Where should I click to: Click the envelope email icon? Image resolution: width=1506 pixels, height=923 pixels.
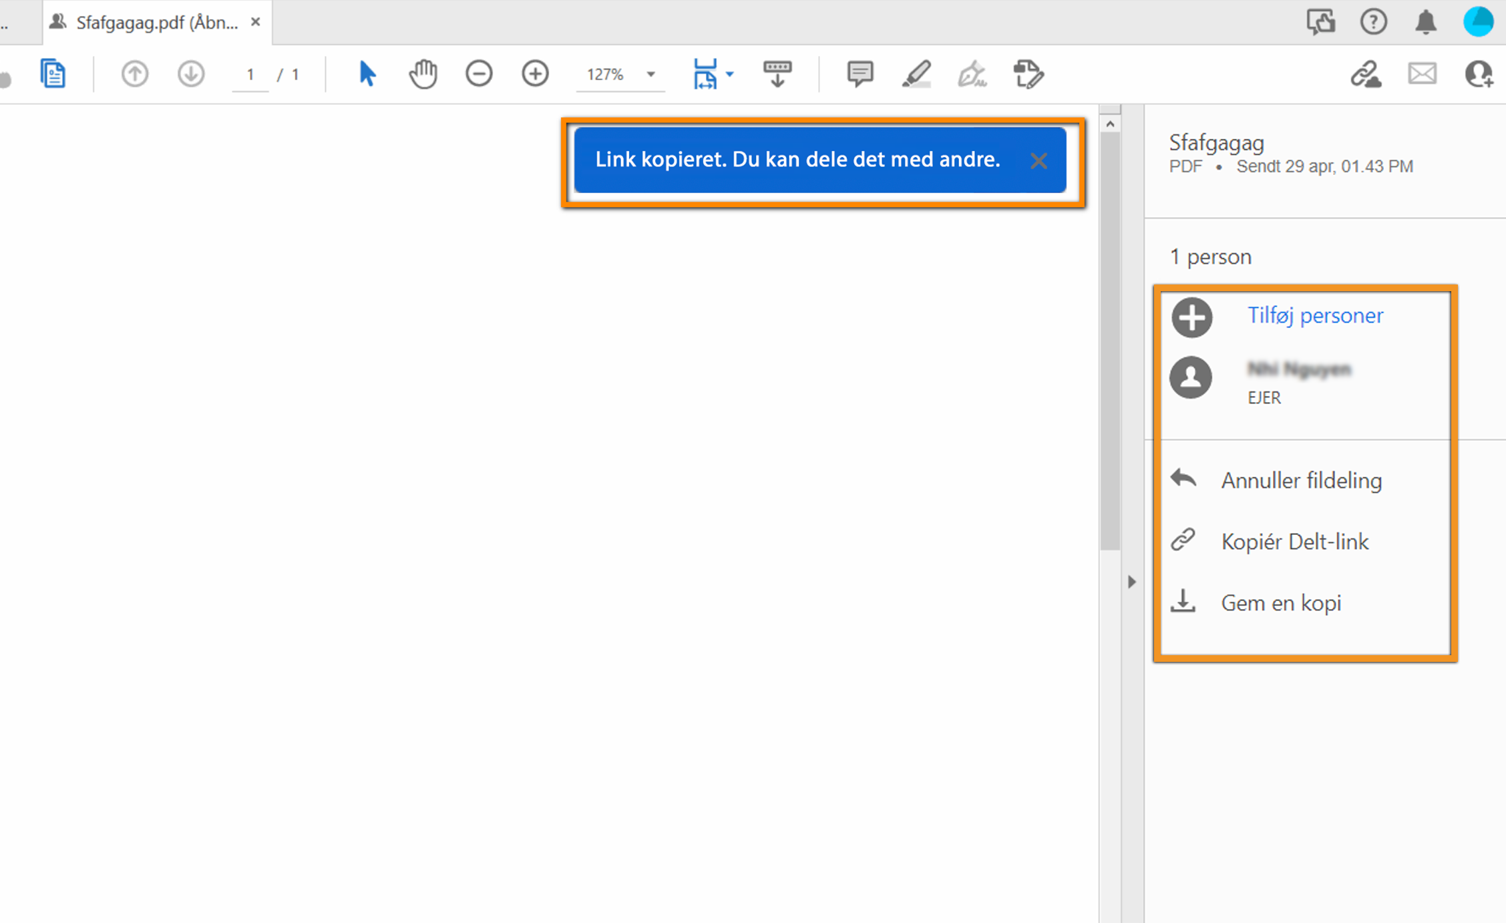(x=1423, y=73)
